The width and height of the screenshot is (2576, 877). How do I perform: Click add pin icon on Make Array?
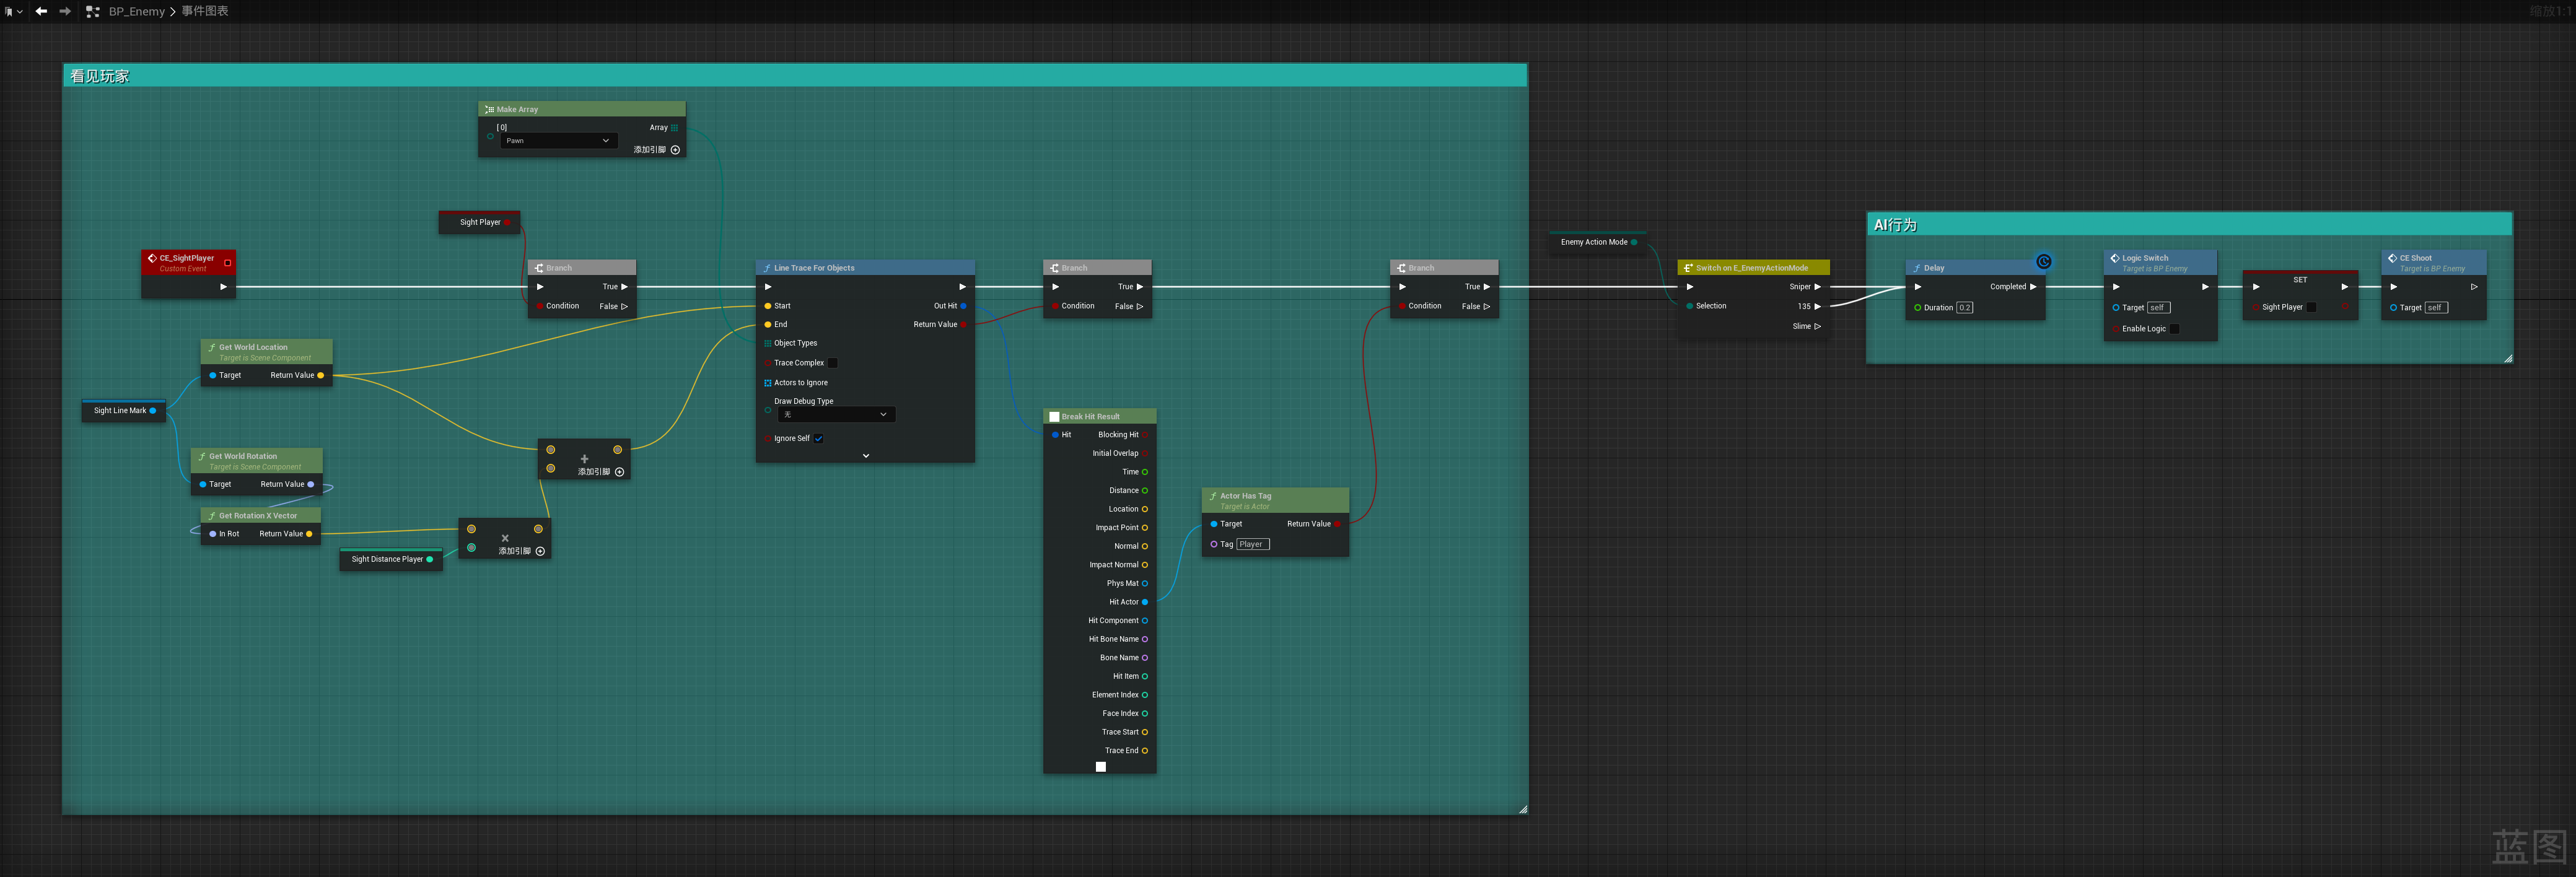675,150
